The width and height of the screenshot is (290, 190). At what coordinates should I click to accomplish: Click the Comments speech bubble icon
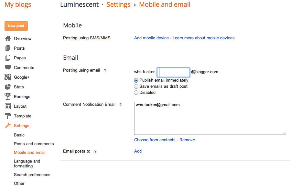coord(8,67)
